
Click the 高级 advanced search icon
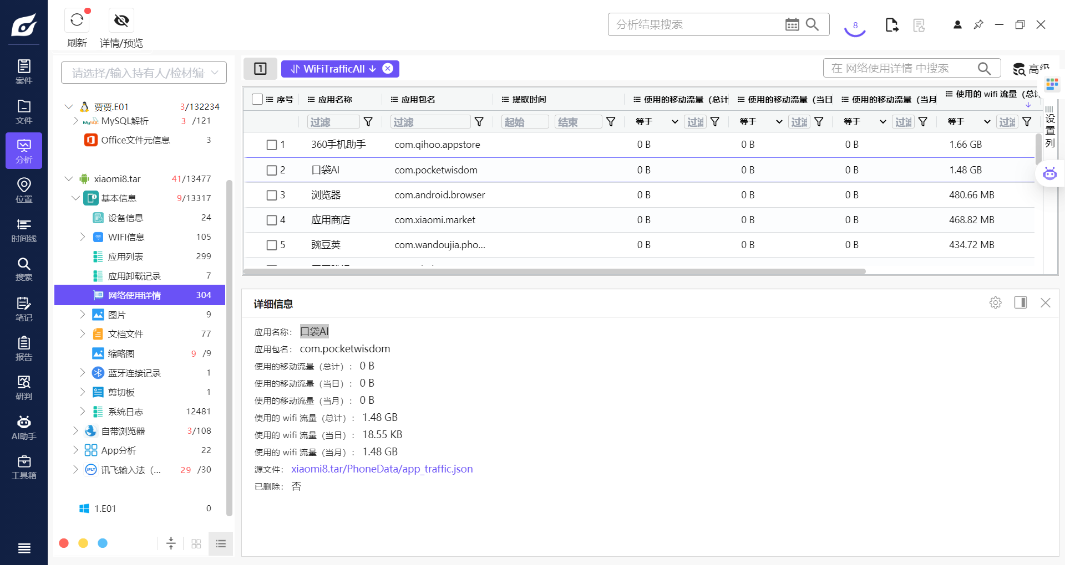coord(1019,69)
